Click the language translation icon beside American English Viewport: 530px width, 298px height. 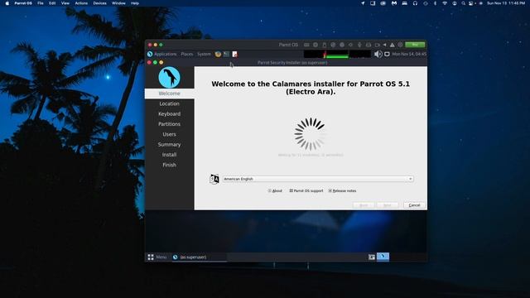click(x=214, y=179)
